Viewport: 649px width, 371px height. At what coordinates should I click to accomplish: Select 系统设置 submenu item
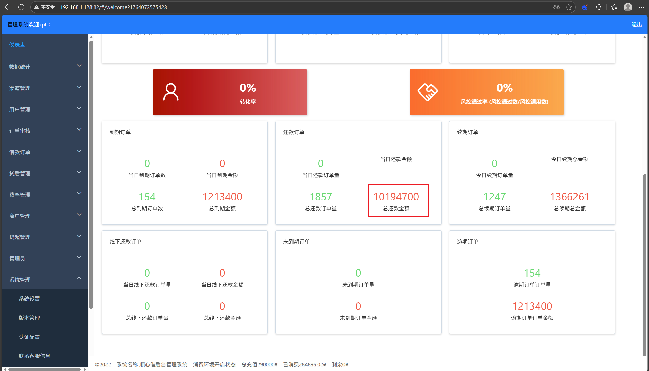coord(29,299)
